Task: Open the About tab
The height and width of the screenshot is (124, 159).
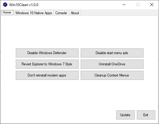Action: [75, 13]
